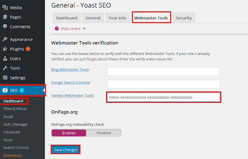Click the OnPage.org section heading
The height and width of the screenshot is (159, 248).
[65, 112]
